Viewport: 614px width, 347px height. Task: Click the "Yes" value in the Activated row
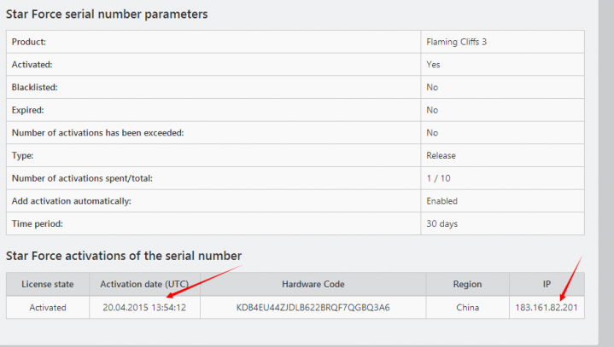[433, 65]
